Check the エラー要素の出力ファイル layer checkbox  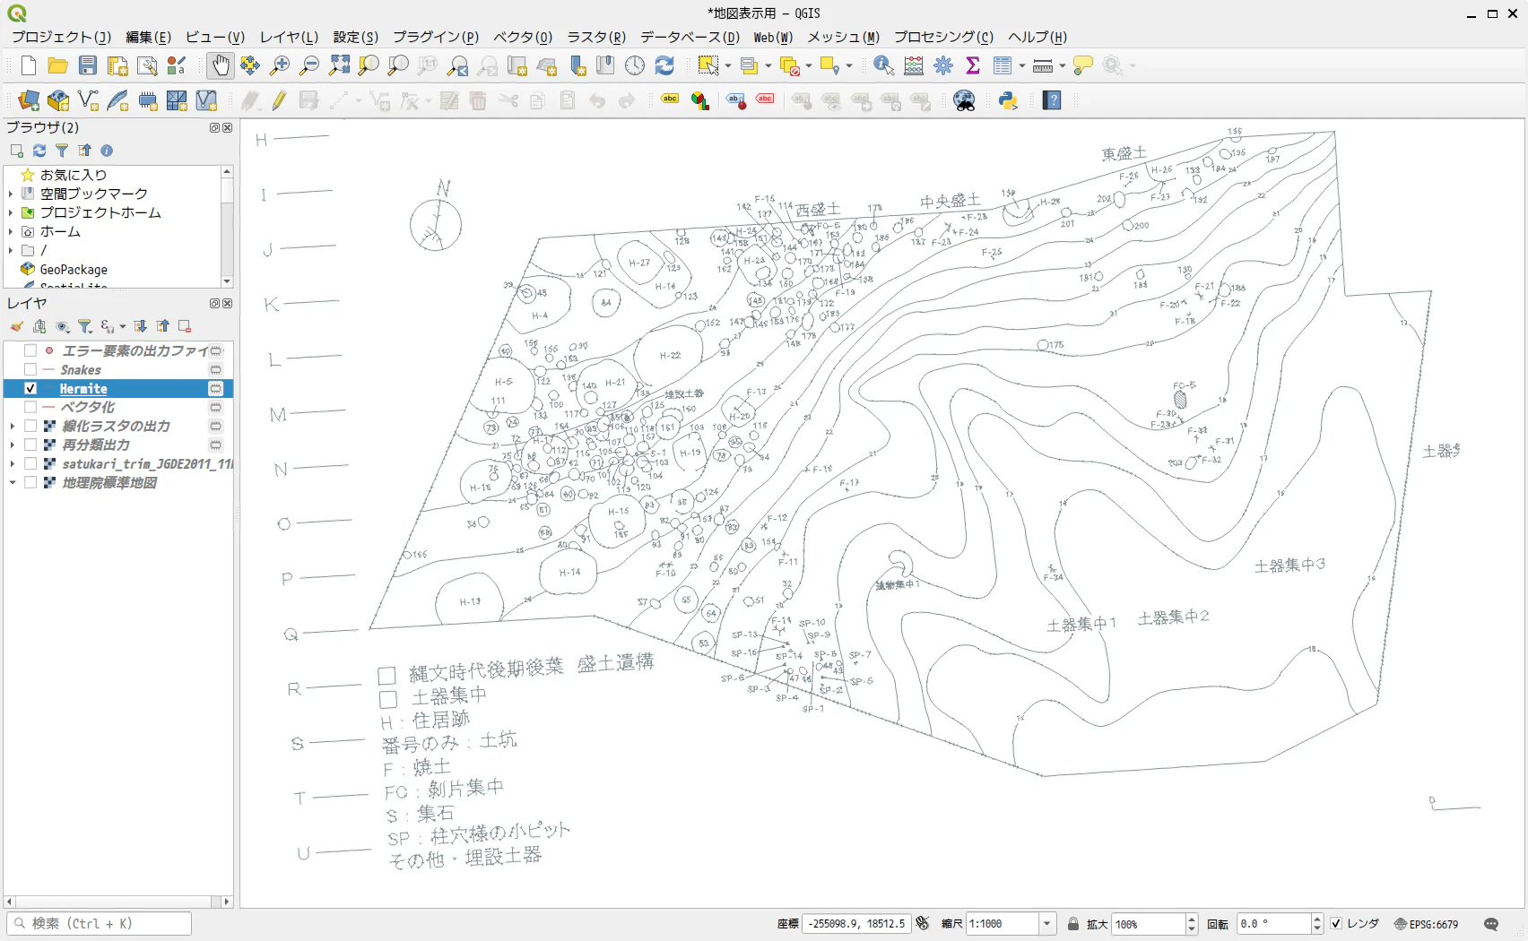click(x=30, y=350)
